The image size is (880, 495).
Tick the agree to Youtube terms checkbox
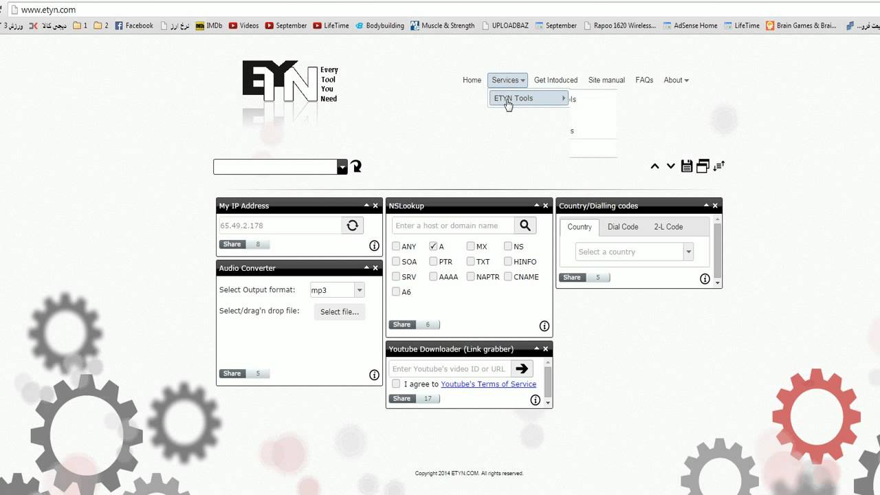pos(396,384)
